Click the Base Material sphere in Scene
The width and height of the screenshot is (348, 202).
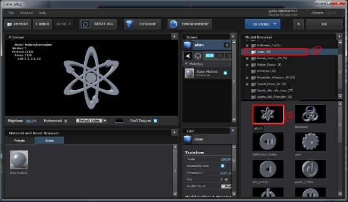(x=190, y=73)
